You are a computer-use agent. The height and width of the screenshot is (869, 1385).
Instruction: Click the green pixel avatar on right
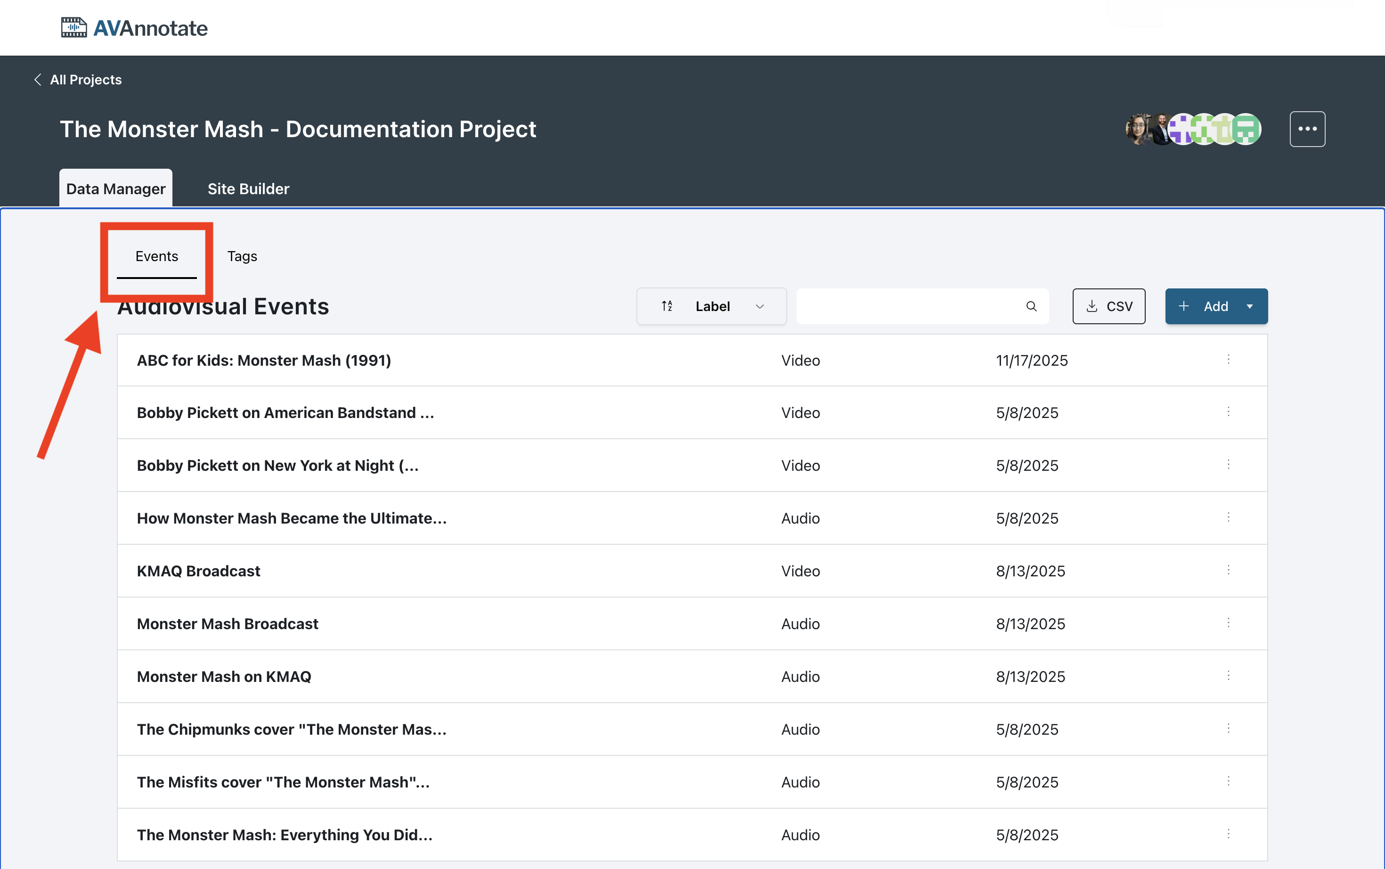[x=1246, y=129]
